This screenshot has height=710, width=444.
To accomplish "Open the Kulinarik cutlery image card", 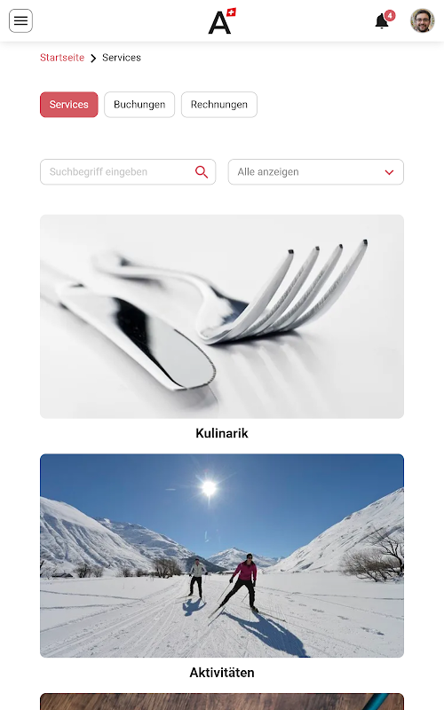I will click(x=222, y=317).
